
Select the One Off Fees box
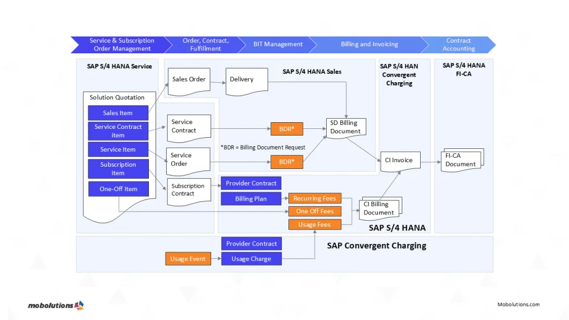click(x=315, y=211)
